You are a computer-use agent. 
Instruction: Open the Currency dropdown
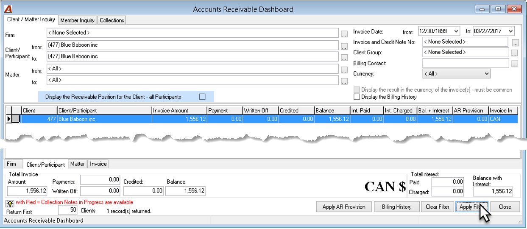coord(486,74)
